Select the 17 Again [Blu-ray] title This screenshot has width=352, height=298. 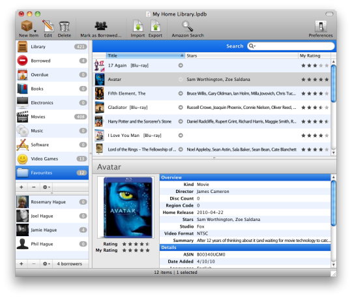(x=128, y=65)
